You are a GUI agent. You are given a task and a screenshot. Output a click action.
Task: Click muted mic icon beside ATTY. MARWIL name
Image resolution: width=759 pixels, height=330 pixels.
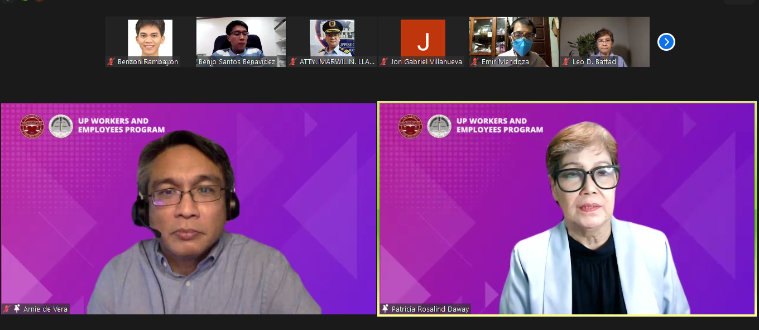click(x=293, y=62)
